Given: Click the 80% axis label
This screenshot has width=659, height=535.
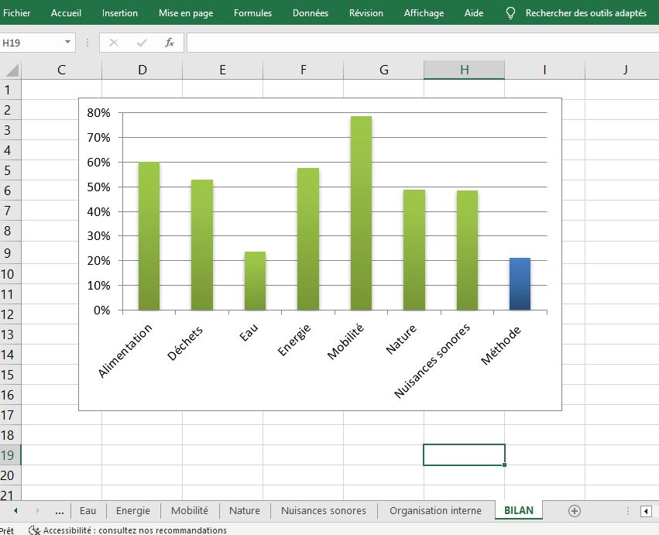Looking at the screenshot, I should [98, 112].
